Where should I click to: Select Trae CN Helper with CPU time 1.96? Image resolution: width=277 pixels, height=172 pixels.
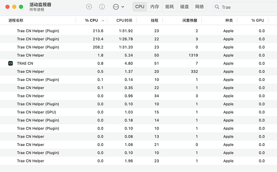pyautogui.click(x=138, y=161)
